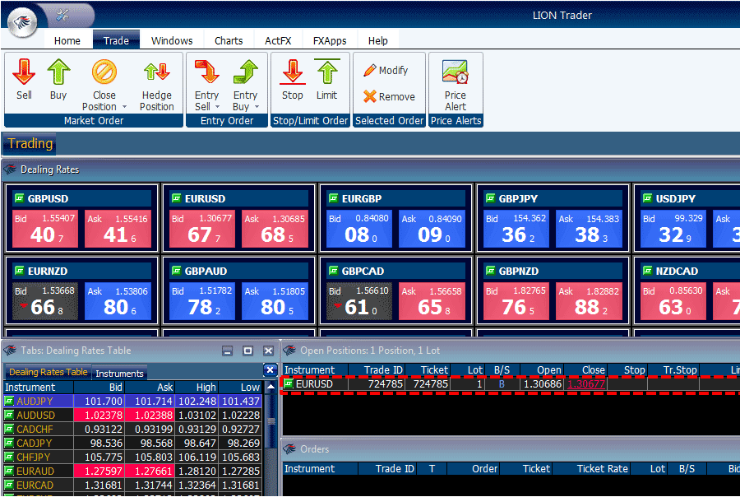Select the EURAUD instrument row
The height and width of the screenshot is (497, 740).
pyautogui.click(x=132, y=471)
